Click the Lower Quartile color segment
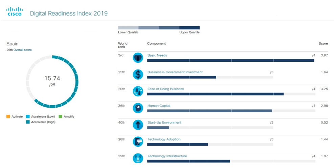334x168 pixels. point(128,28)
